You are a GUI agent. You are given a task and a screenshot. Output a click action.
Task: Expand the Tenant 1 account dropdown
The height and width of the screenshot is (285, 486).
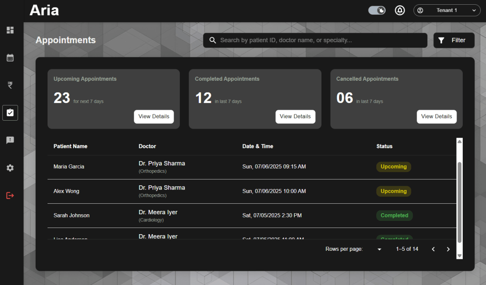tap(447, 10)
